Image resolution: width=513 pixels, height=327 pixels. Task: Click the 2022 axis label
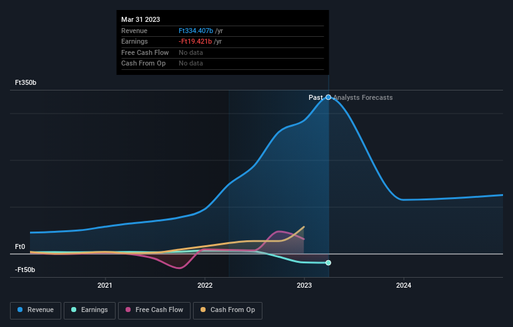(205, 285)
